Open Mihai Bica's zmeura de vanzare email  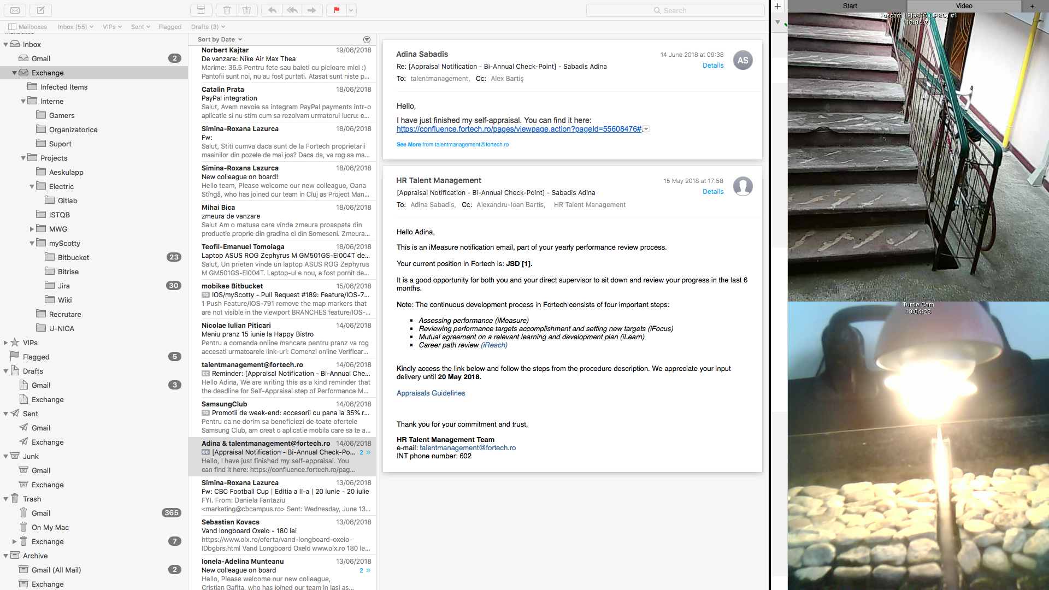282,221
